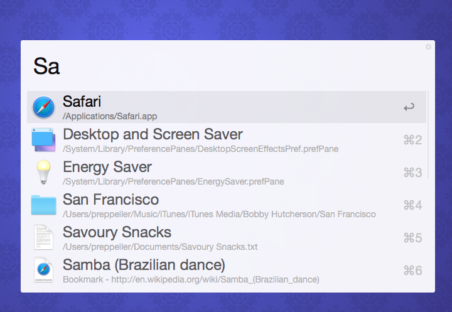Click the Energy Saver lightbulb icon
The width and height of the screenshot is (452, 312).
[x=43, y=173]
